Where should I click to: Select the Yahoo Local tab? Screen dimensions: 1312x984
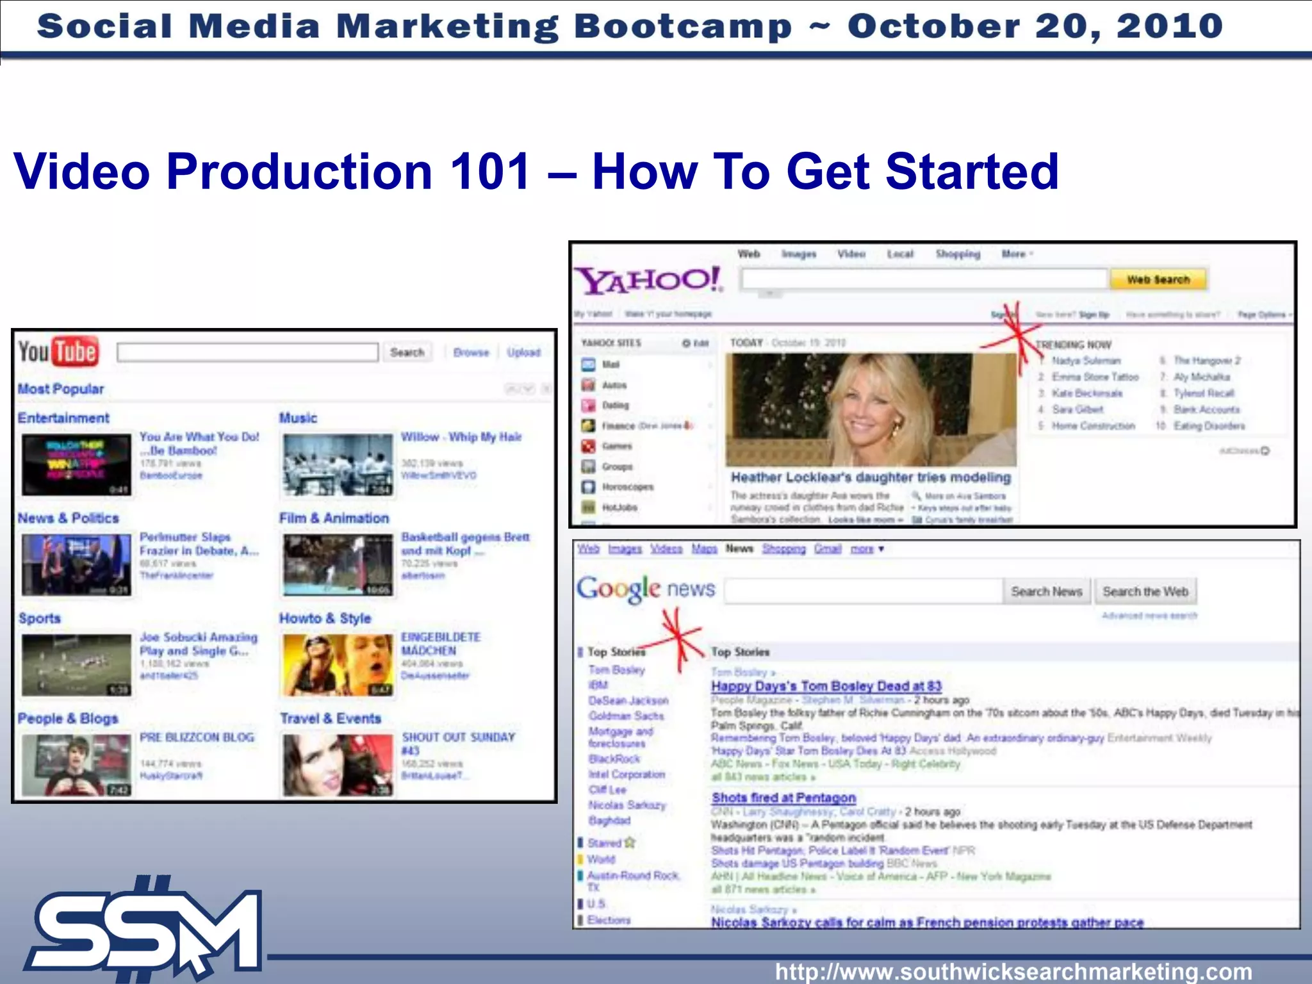[x=900, y=254]
